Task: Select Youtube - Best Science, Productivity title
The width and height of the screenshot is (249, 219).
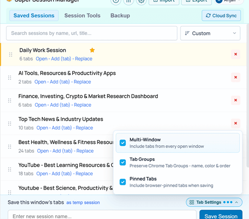Action: click(x=65, y=188)
